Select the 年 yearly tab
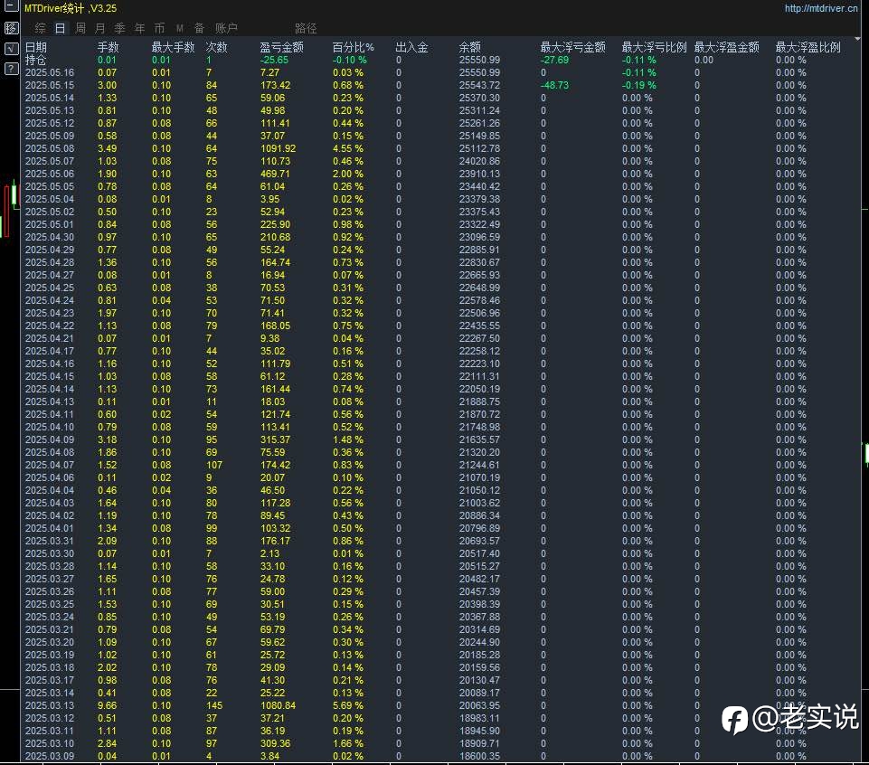The image size is (869, 765). 139,28
